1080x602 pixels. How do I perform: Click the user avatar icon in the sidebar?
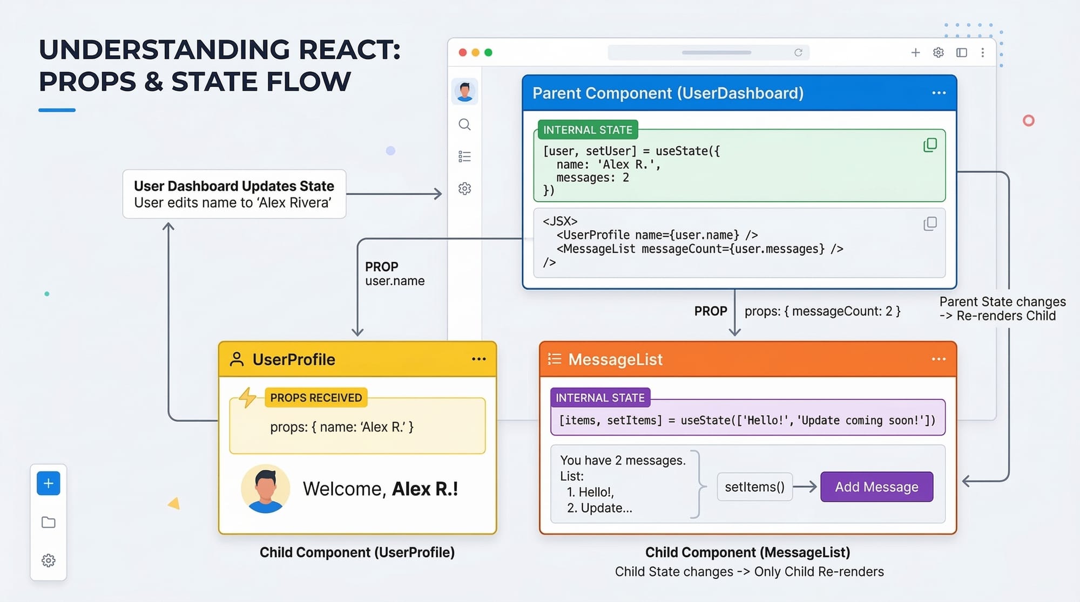point(464,91)
